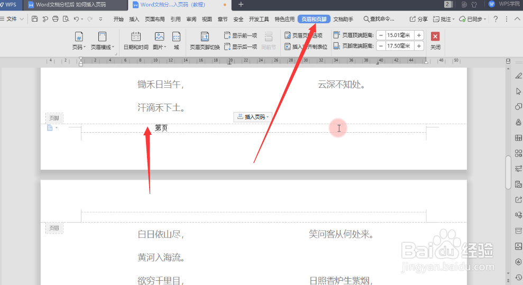The image size is (523, 285).
Task: Open a new tab with plus button
Action: coord(241,4)
